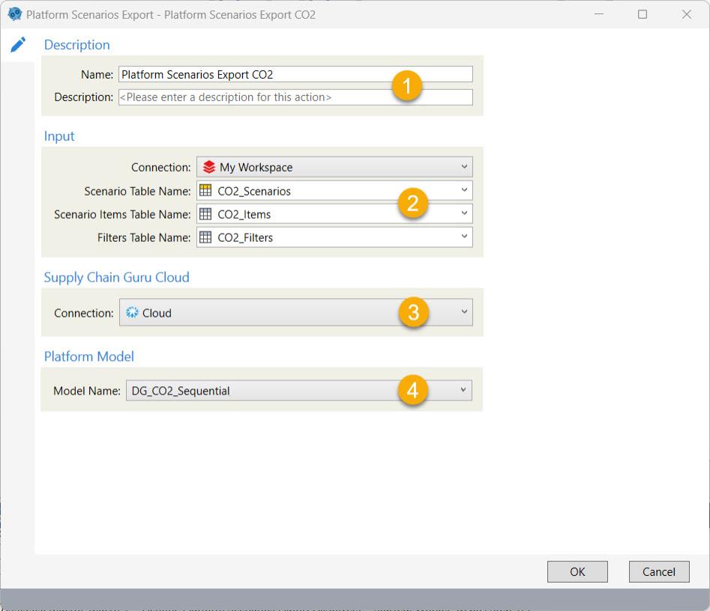Click the CO2_Items table icon
The image size is (710, 611).
205,214
